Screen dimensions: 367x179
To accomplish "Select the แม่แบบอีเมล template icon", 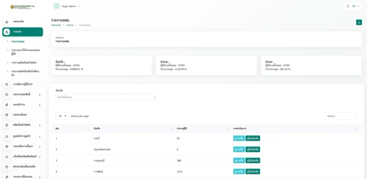I will [7, 115].
